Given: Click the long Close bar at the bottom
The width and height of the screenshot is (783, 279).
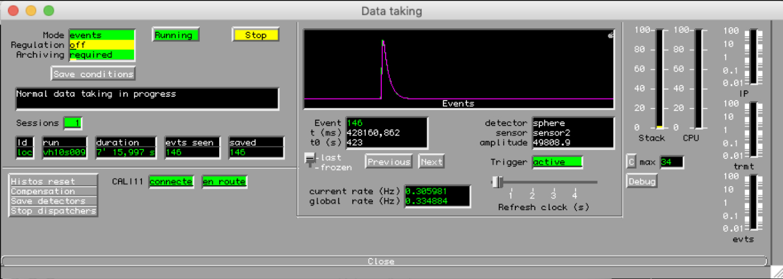Looking at the screenshot, I should click(x=384, y=261).
